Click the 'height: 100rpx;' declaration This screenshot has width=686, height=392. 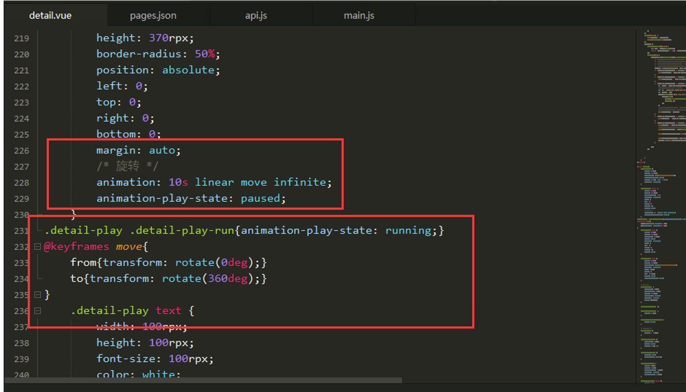point(145,343)
